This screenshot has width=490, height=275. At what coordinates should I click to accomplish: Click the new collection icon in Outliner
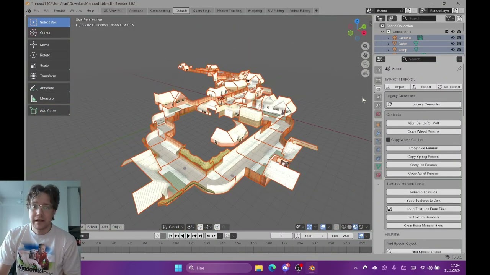pos(460,18)
